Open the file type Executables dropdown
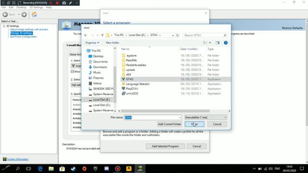 [x=205, y=117]
